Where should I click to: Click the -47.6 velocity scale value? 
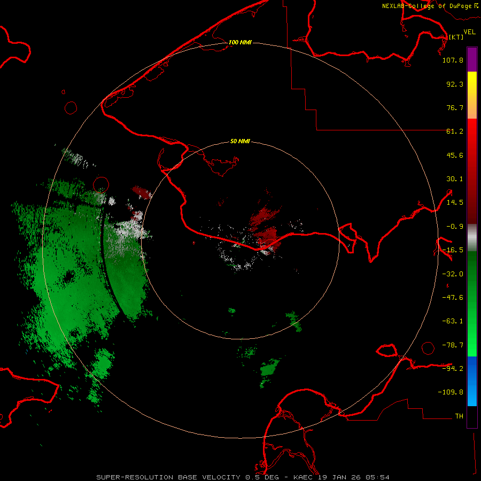453,298
